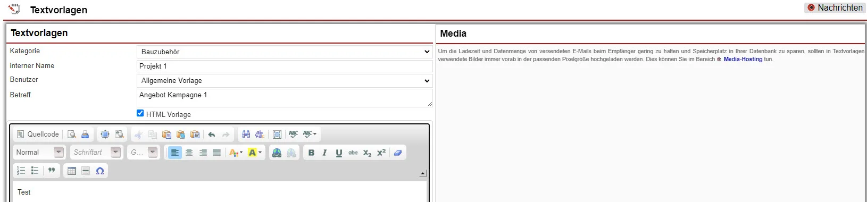
Task: Insert a table into the editor
Action: click(x=72, y=171)
